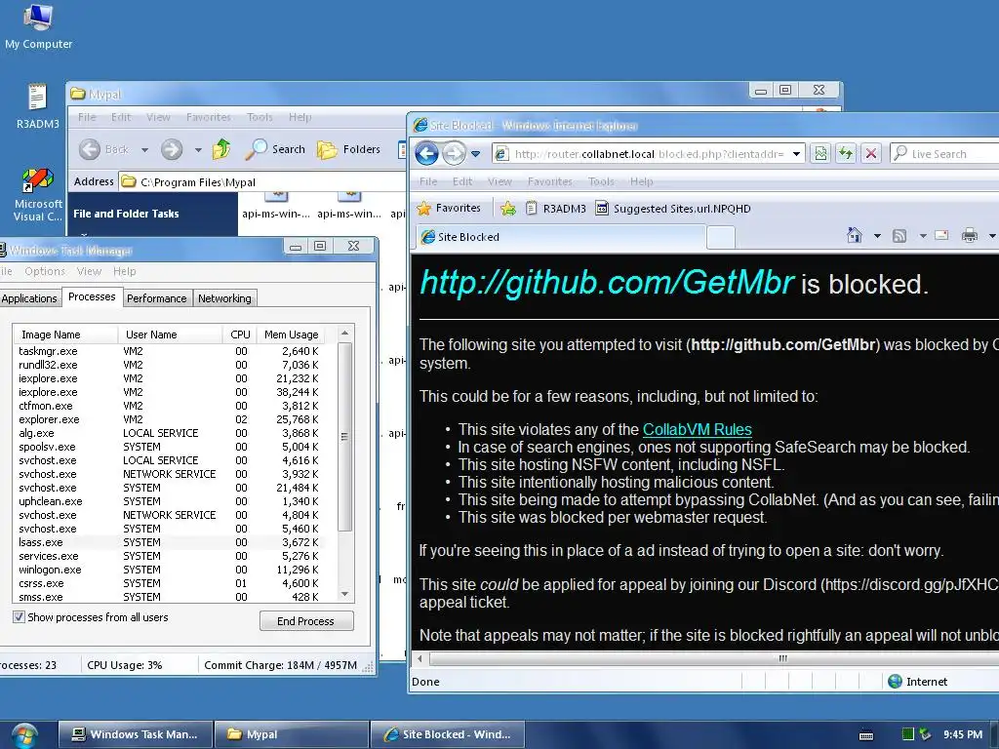The image size is (999, 749).
Task: Click the Site Blocked browser tab
Action: pos(561,237)
